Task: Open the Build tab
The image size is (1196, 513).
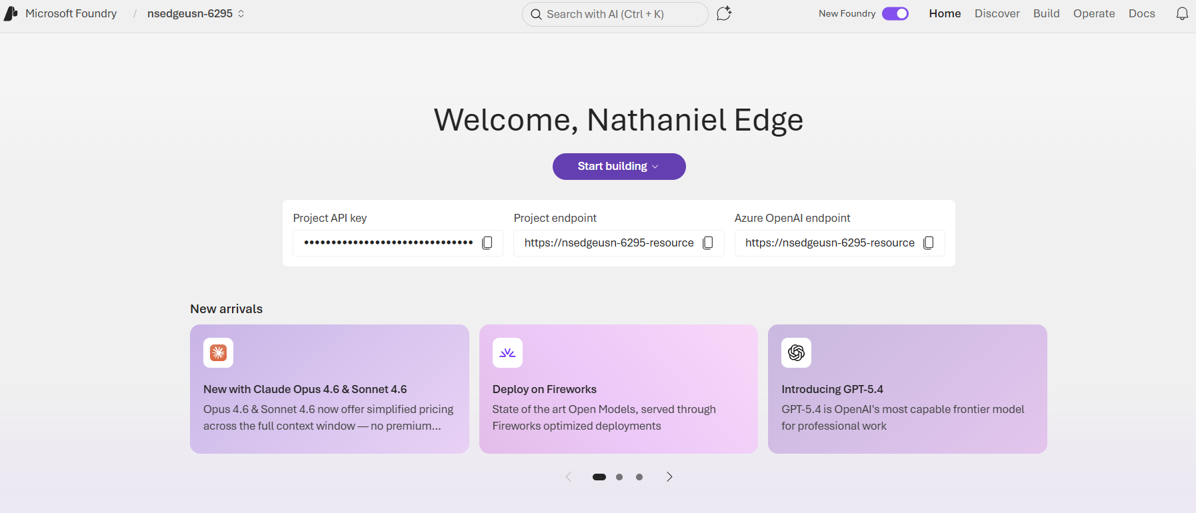Action: tap(1047, 13)
